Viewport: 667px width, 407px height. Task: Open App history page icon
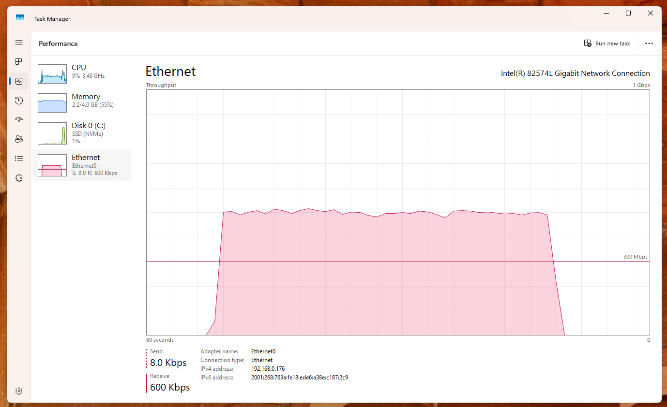(19, 101)
